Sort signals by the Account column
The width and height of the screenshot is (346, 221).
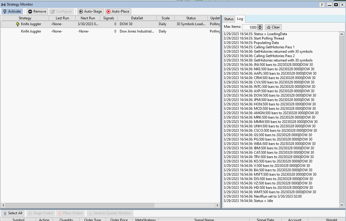295,220
